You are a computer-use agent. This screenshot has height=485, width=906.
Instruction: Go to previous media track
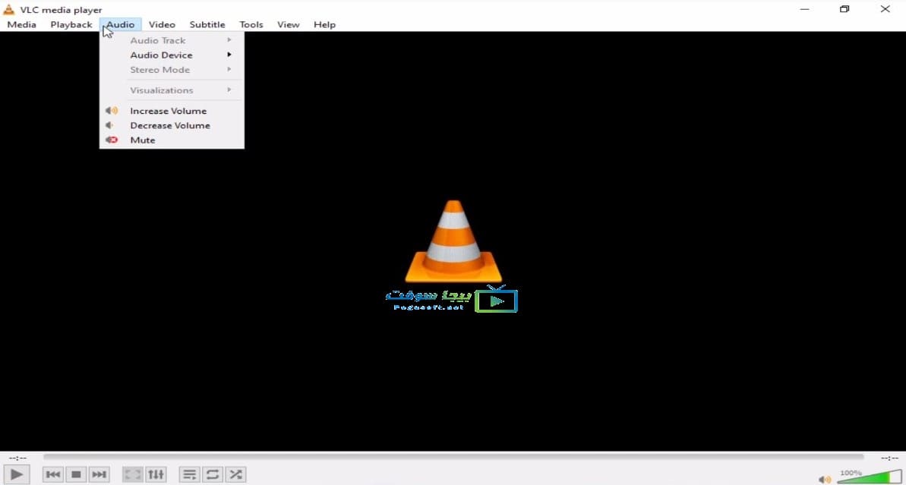pyautogui.click(x=53, y=474)
